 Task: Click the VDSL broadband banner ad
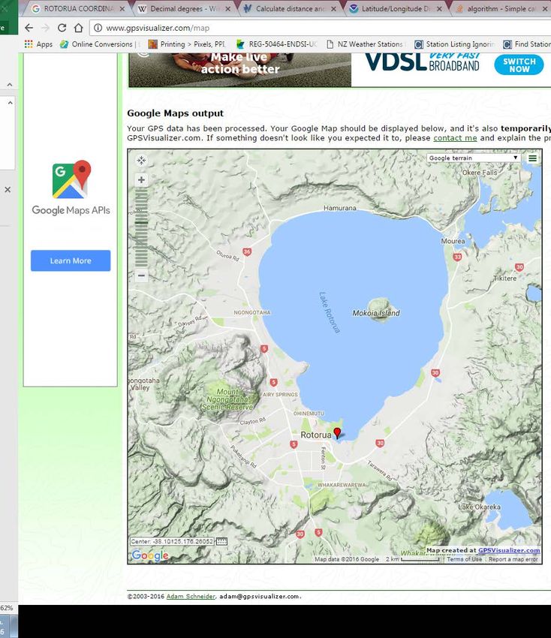(451, 69)
